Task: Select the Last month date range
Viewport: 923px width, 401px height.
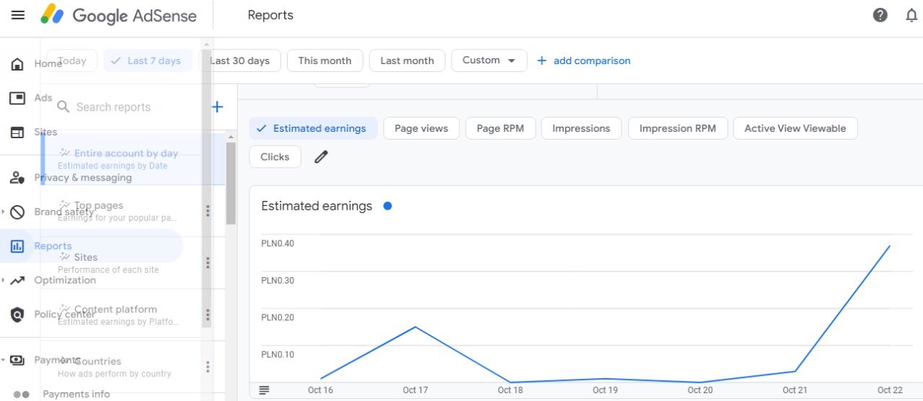Action: [x=407, y=60]
